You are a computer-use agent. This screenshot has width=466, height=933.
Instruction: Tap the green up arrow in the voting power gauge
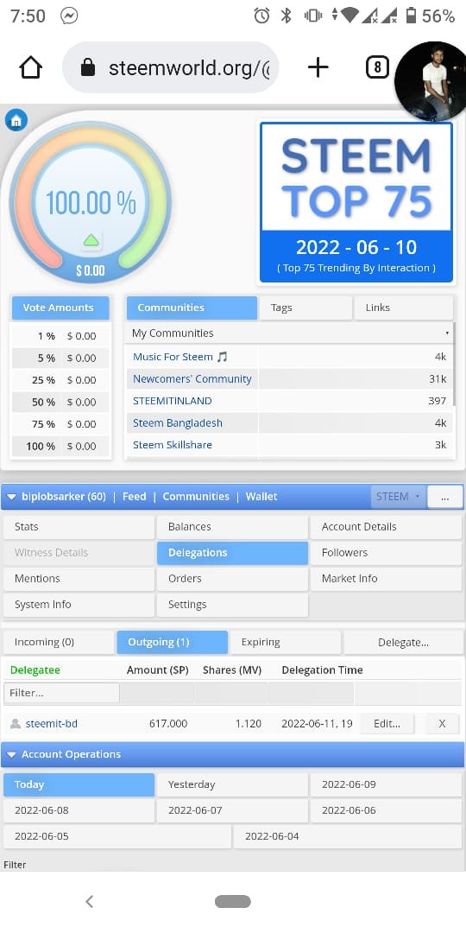[91, 240]
